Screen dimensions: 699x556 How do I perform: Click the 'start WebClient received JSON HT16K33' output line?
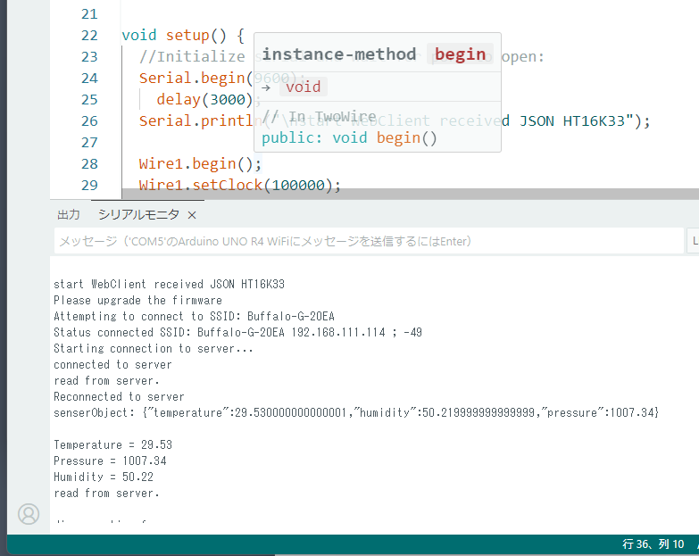coord(169,284)
